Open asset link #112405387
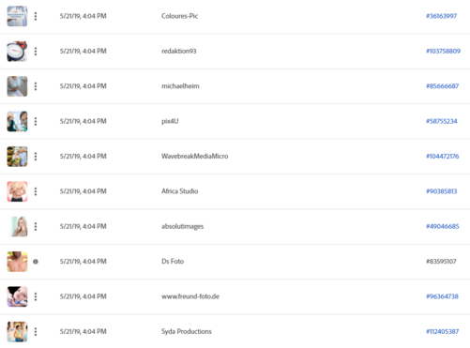 442,331
